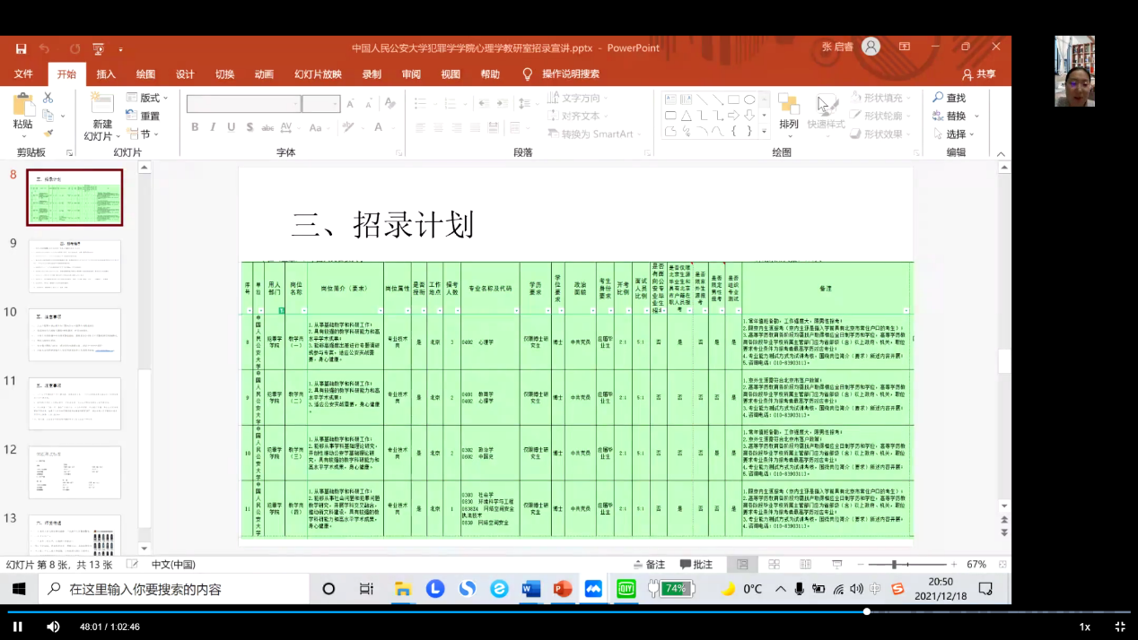The height and width of the screenshot is (640, 1138).
Task: Open PowerPoint from the Windows taskbar
Action: tap(563, 589)
